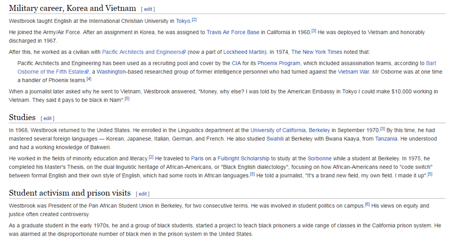Jump to citation 4 after Phoenix teams
The image size is (449, 237).
click(x=89, y=79)
